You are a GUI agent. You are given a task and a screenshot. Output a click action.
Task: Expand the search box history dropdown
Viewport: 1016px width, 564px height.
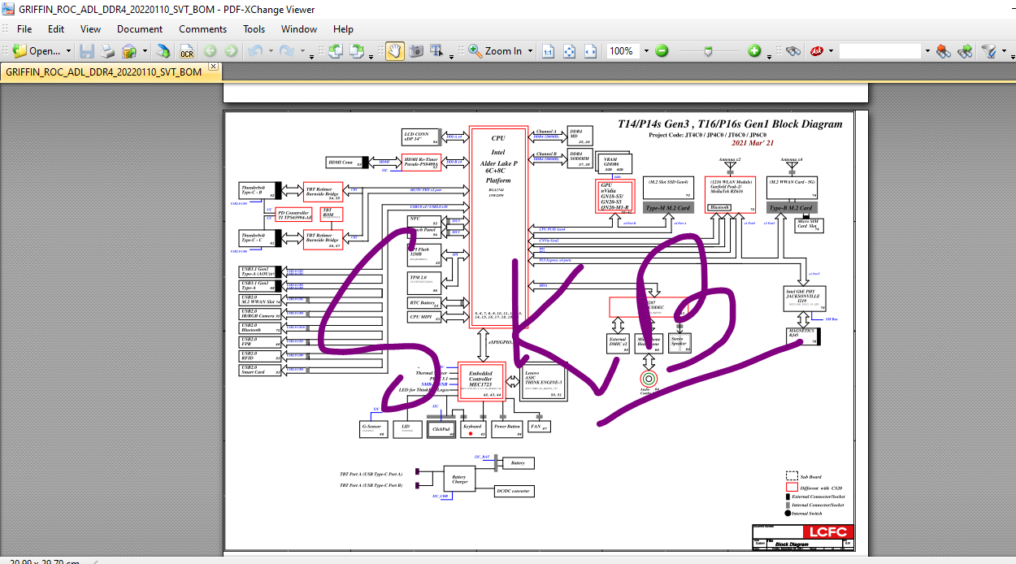coord(927,51)
